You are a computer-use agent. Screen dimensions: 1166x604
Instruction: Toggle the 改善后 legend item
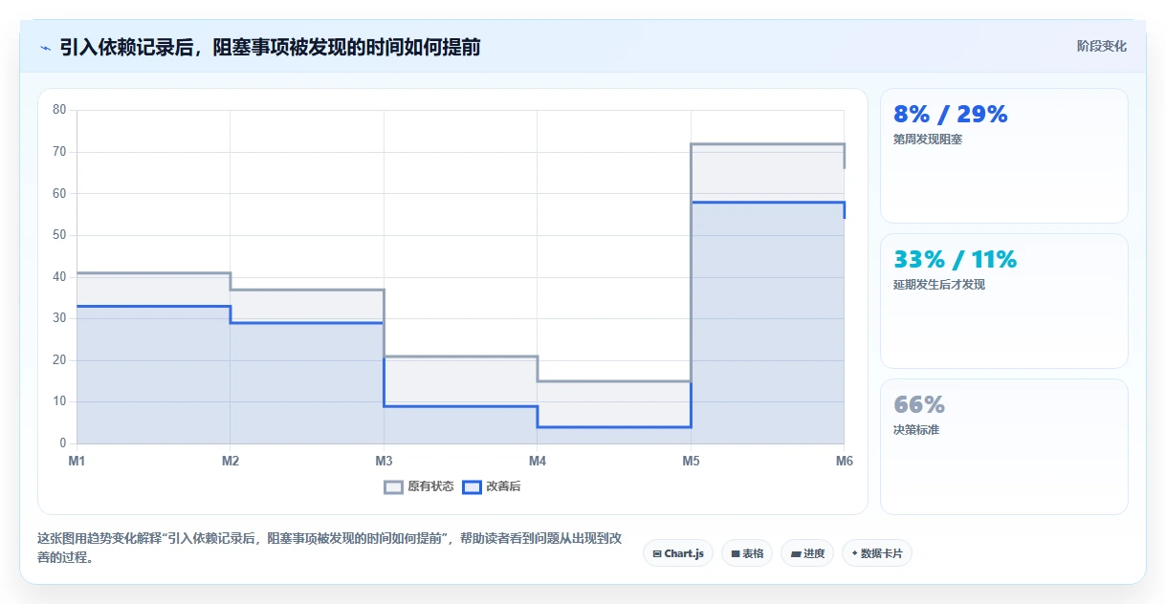tap(492, 486)
